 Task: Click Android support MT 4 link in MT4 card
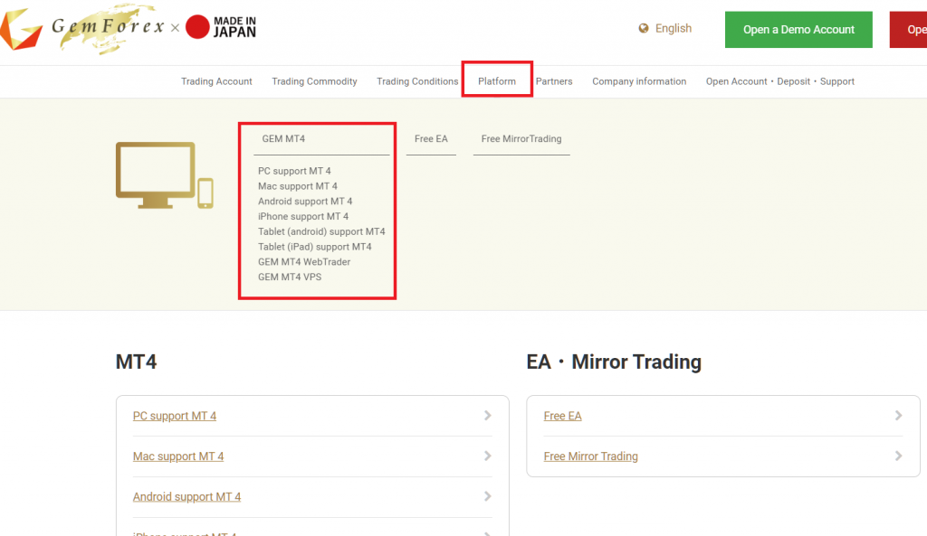tap(186, 496)
